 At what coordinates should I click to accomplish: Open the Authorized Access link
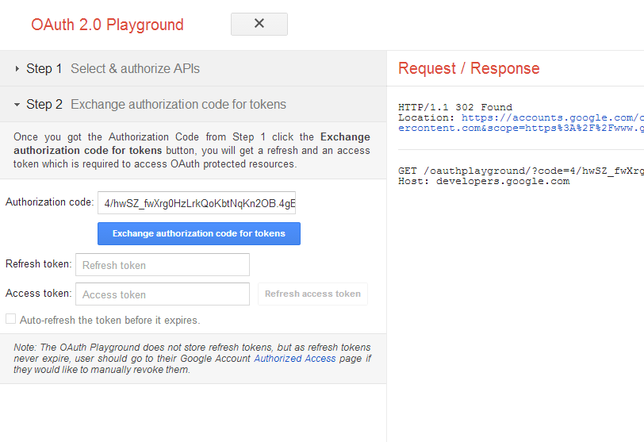295,359
